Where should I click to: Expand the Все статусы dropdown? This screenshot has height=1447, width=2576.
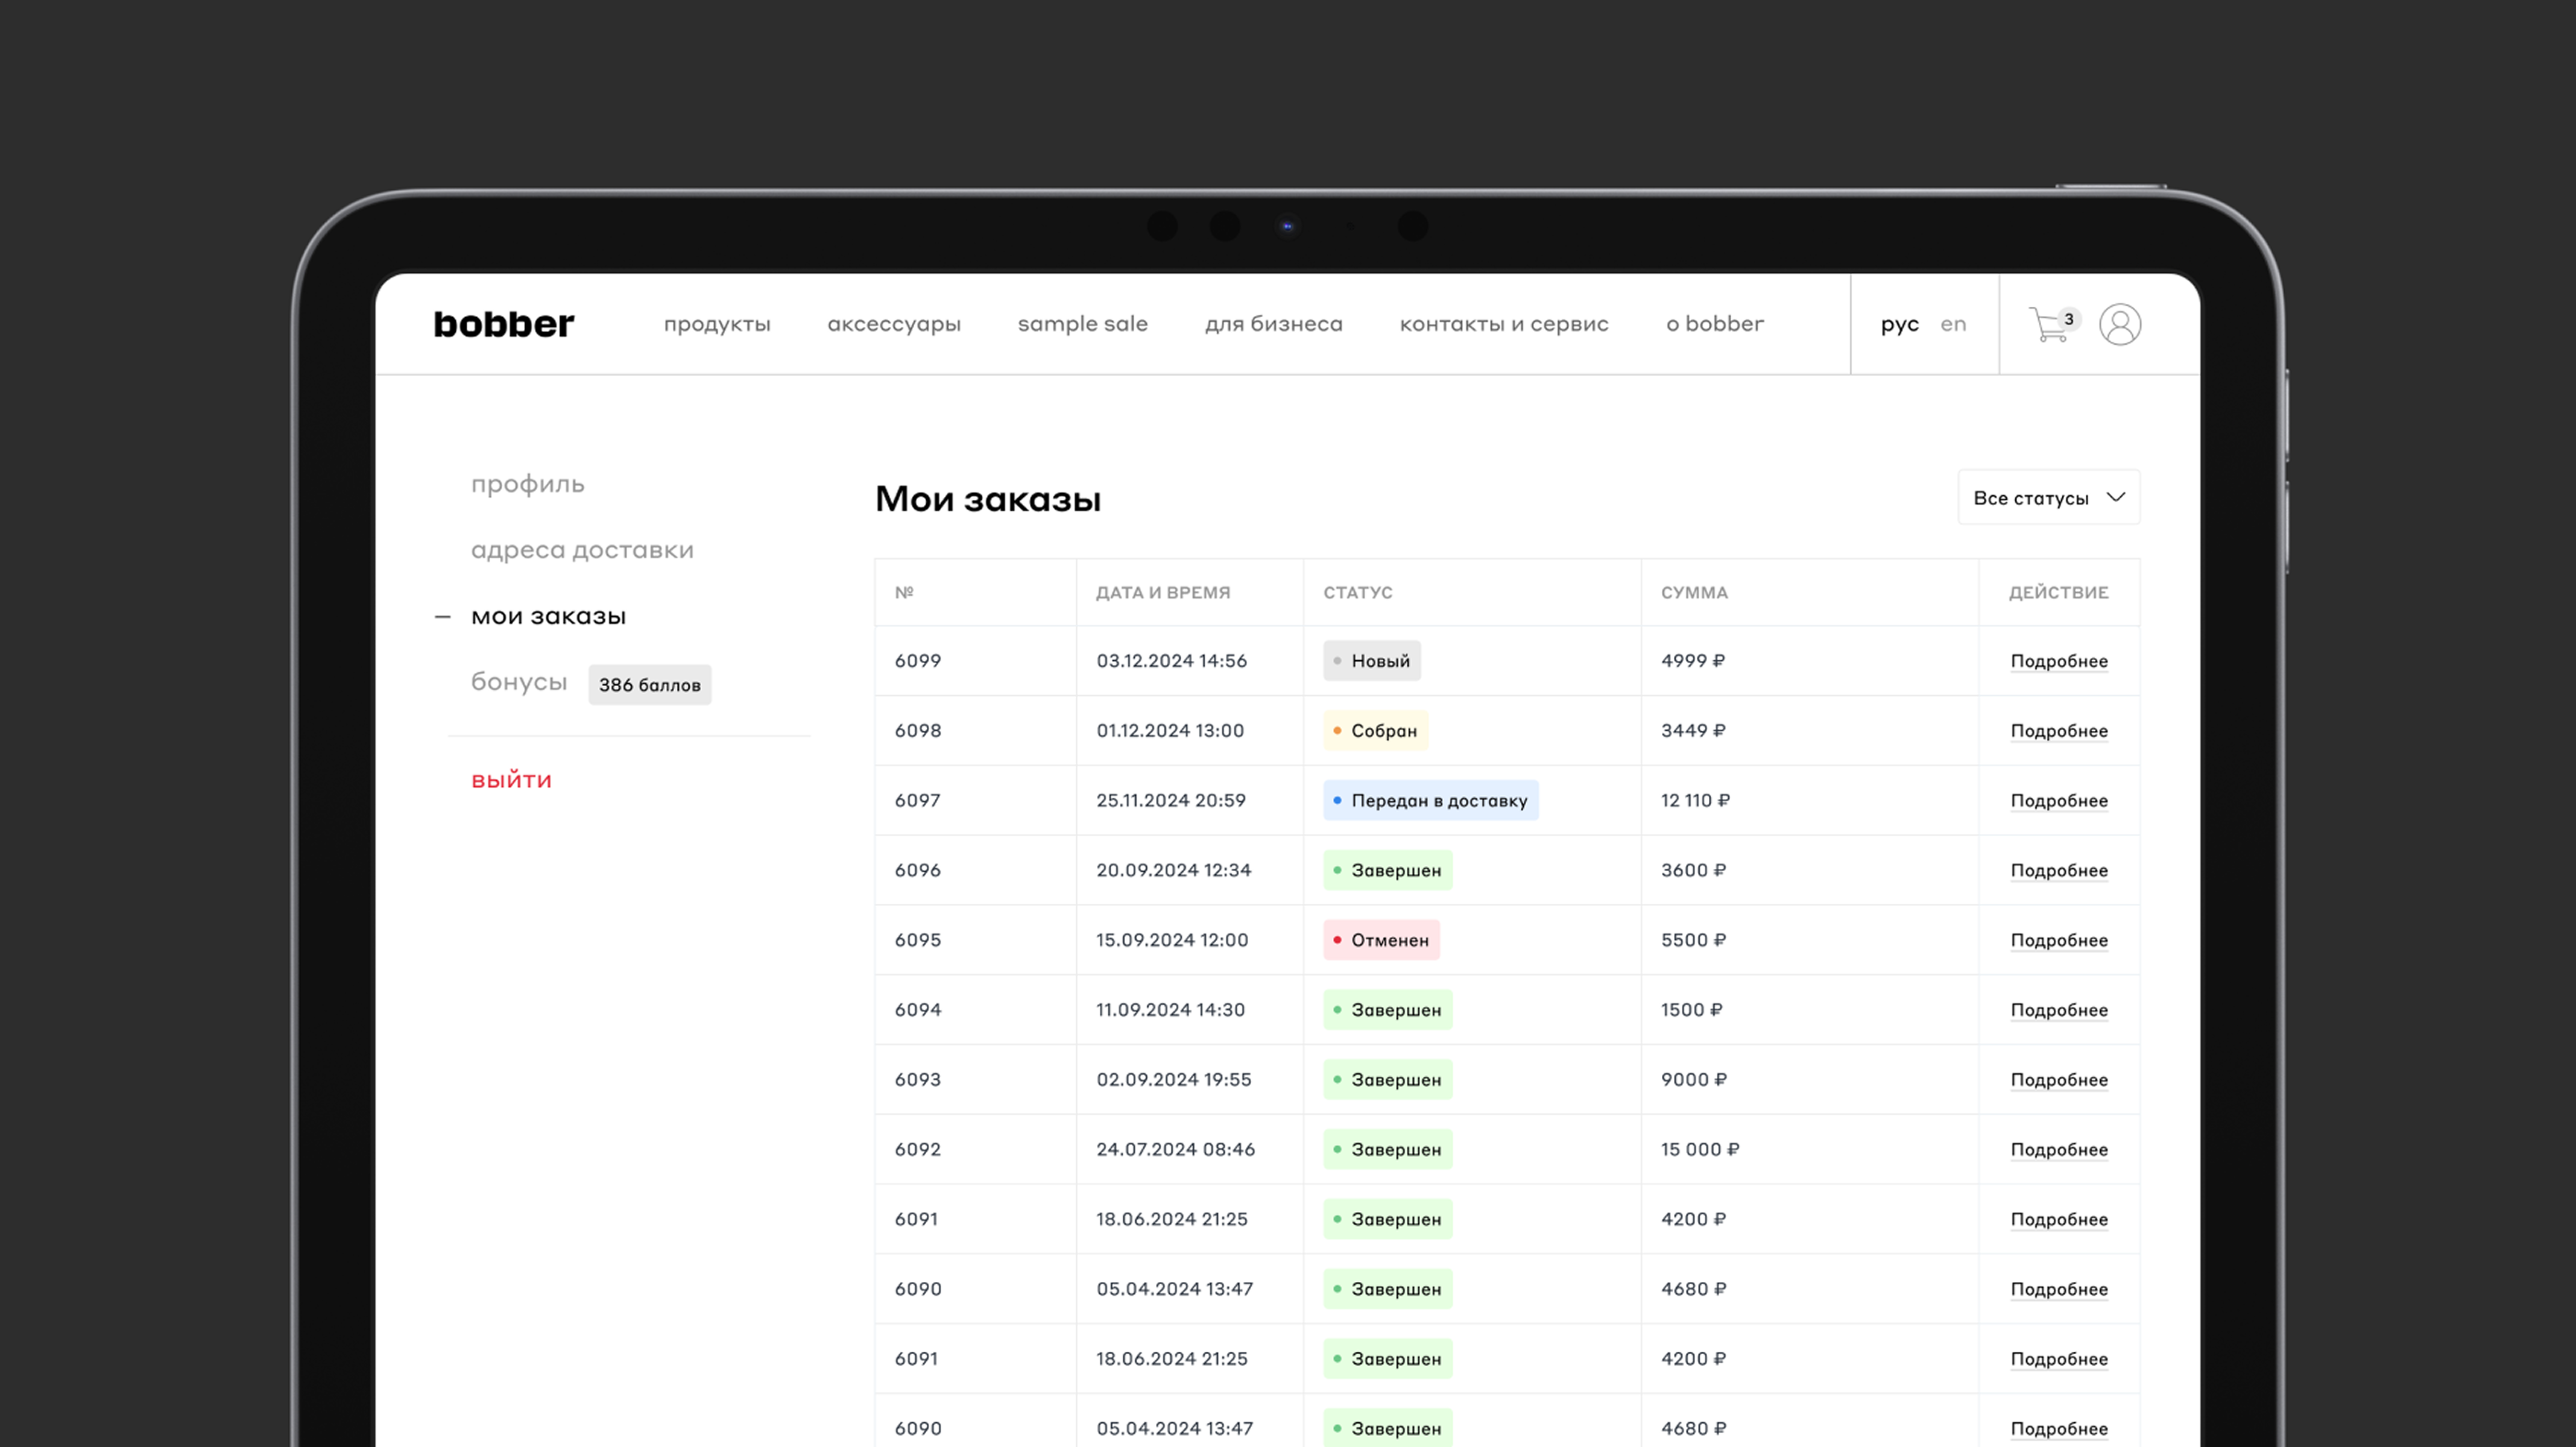[2048, 498]
